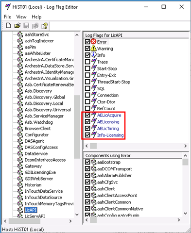Uncheck the AELicAcquire flag checkbox
The image size is (191, 233).
coord(87,115)
